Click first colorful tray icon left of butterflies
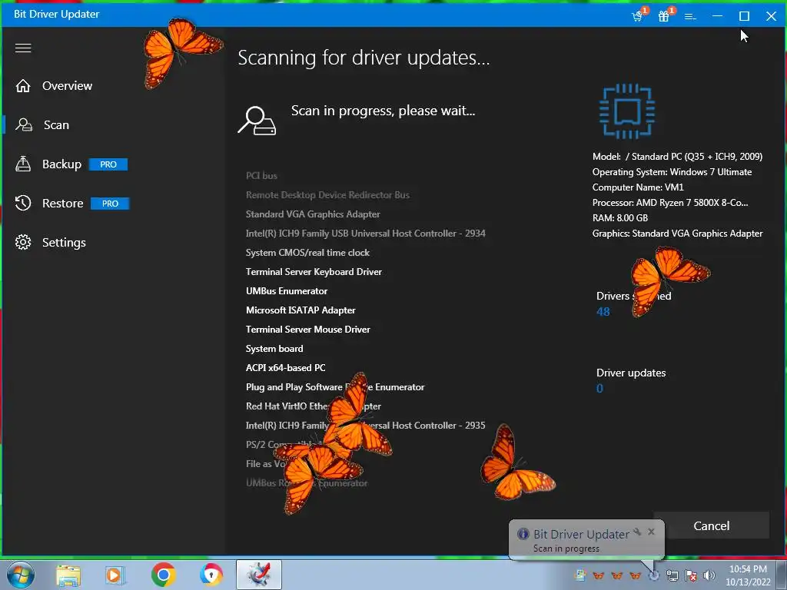 click(x=580, y=575)
